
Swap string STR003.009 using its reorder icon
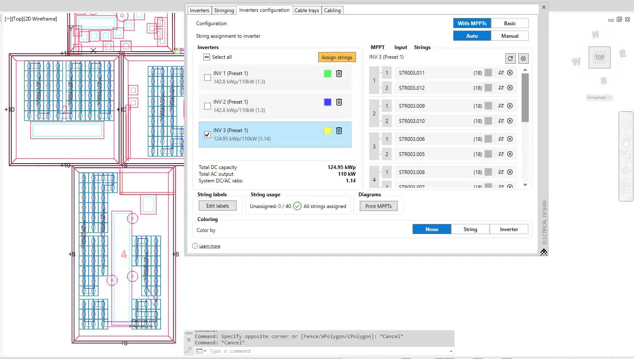pos(501,106)
